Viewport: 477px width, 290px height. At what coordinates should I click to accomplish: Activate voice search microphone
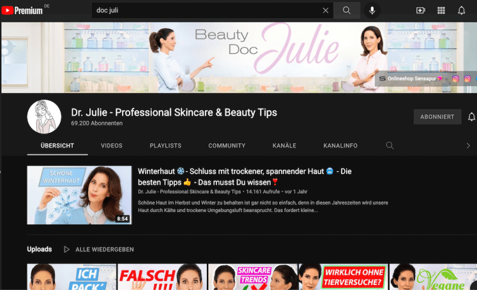tap(372, 10)
